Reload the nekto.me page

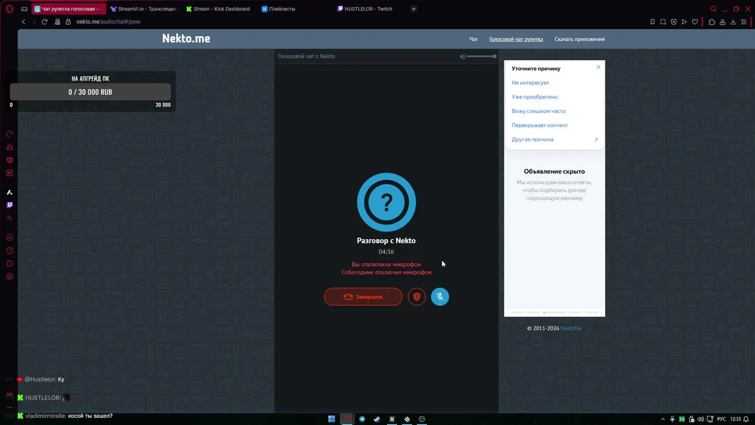click(44, 22)
